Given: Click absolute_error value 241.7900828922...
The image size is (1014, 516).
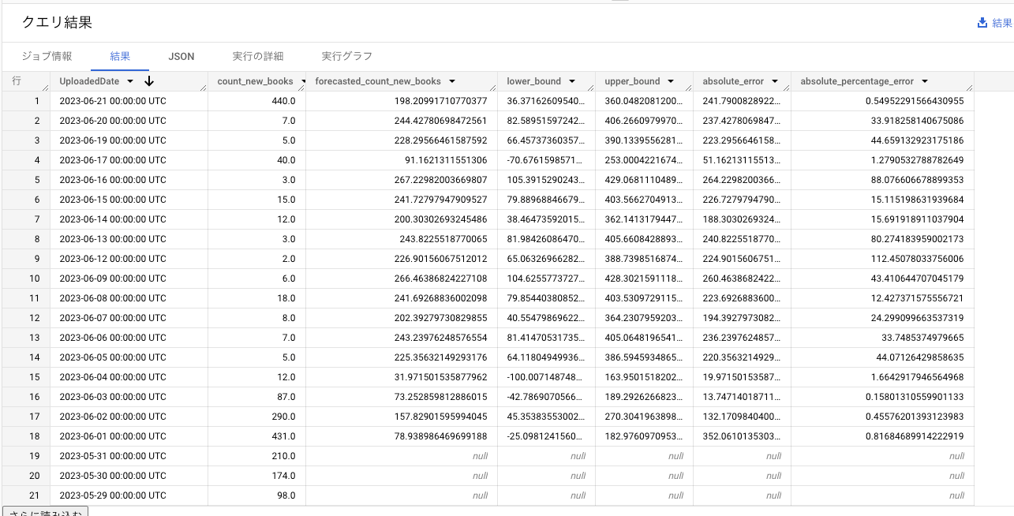Looking at the screenshot, I should [743, 101].
